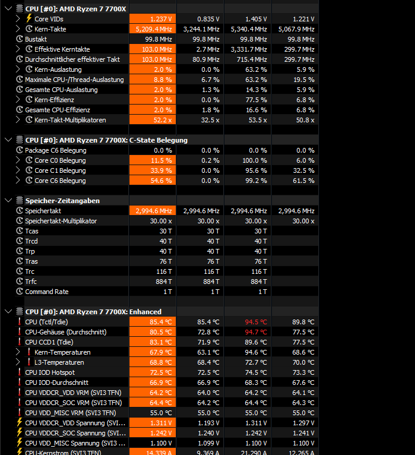Click the clock icon next to Speichertakt
The image size is (415, 455).
(x=20, y=211)
